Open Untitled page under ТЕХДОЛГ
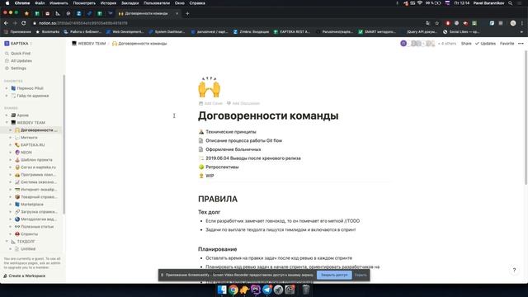 click(x=28, y=249)
